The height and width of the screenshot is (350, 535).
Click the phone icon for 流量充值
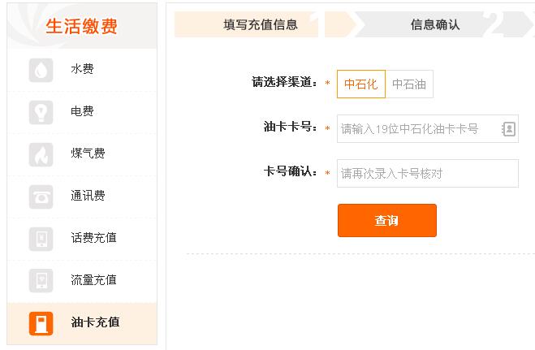pos(41,281)
